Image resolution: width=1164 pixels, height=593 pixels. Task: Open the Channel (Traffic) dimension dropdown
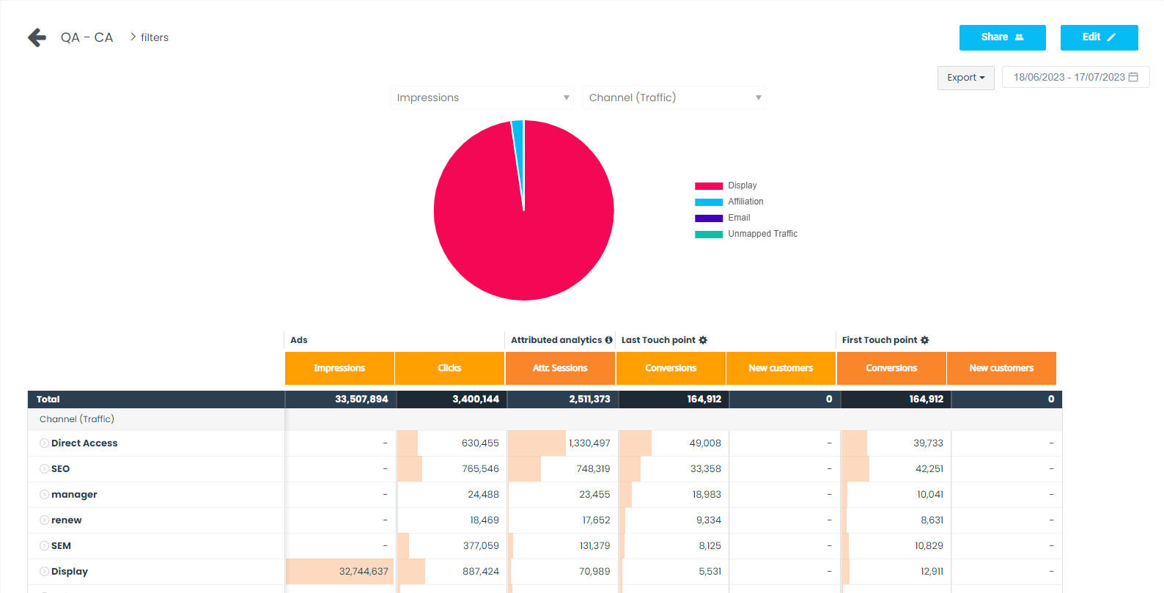[674, 97]
